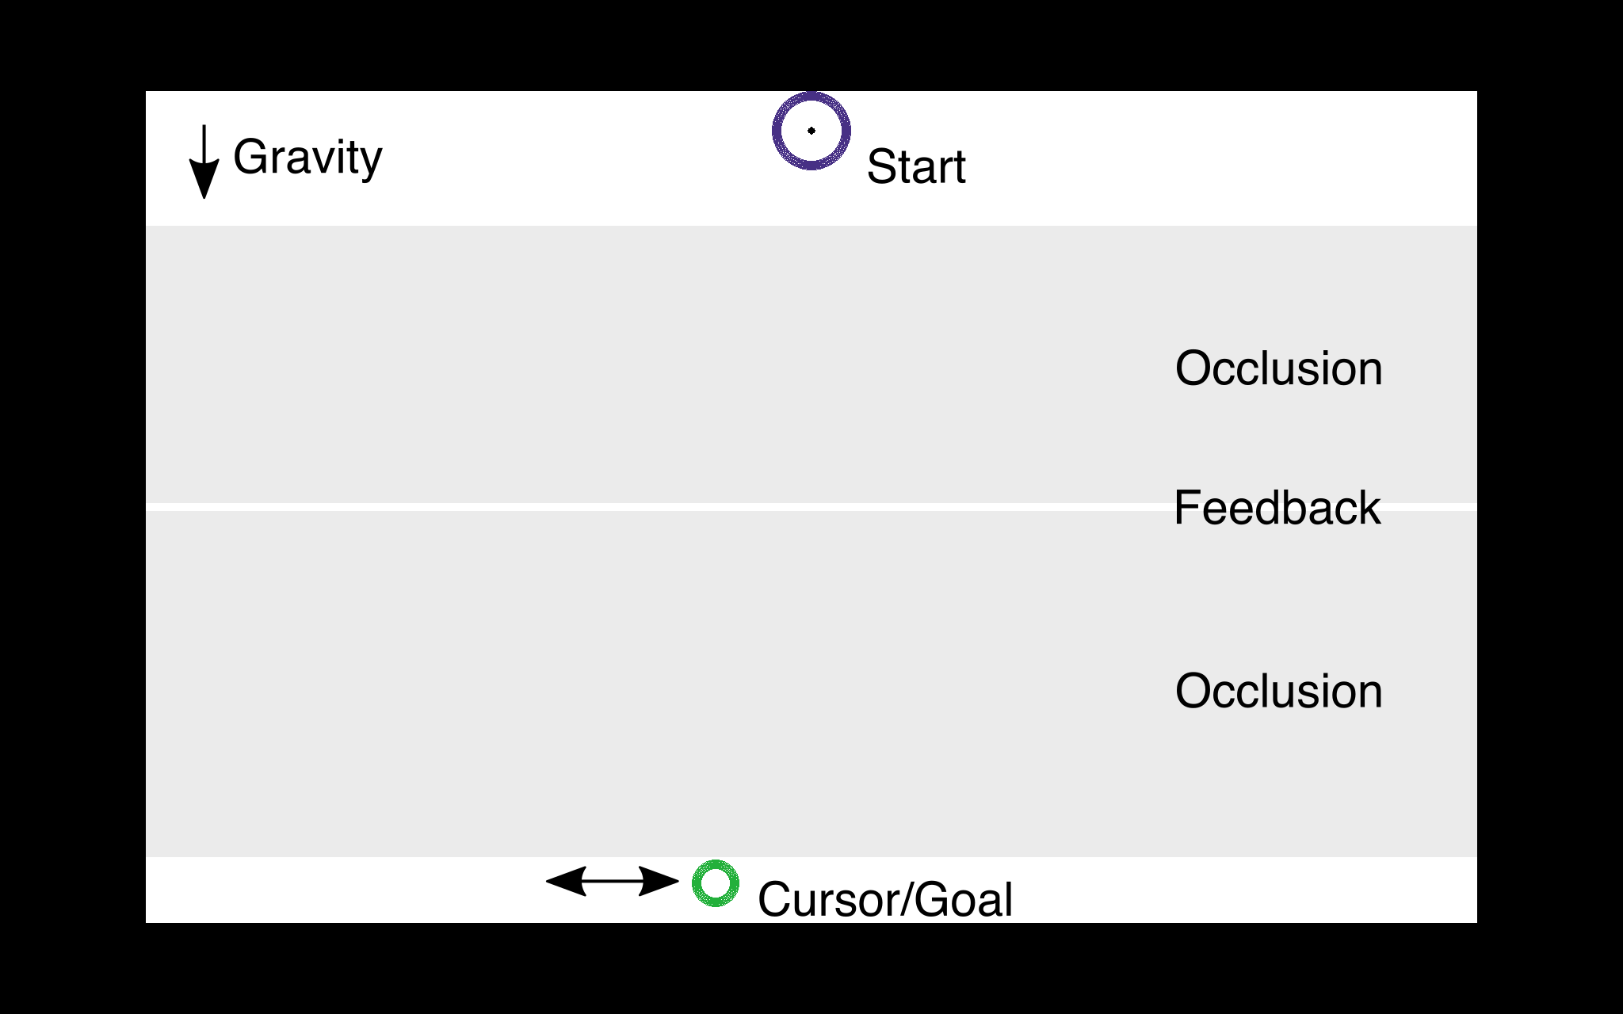This screenshot has height=1014, width=1623.
Task: Click the black dot inside start circle
Action: (x=811, y=131)
